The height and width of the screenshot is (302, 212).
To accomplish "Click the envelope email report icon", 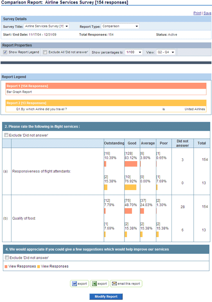I will tap(114, 284).
